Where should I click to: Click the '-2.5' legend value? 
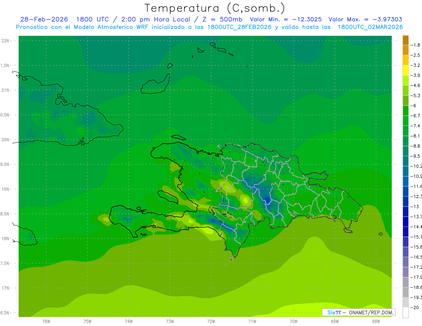[x=415, y=55]
